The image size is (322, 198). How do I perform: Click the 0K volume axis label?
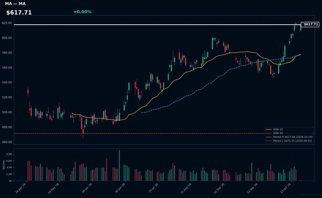[10, 181]
